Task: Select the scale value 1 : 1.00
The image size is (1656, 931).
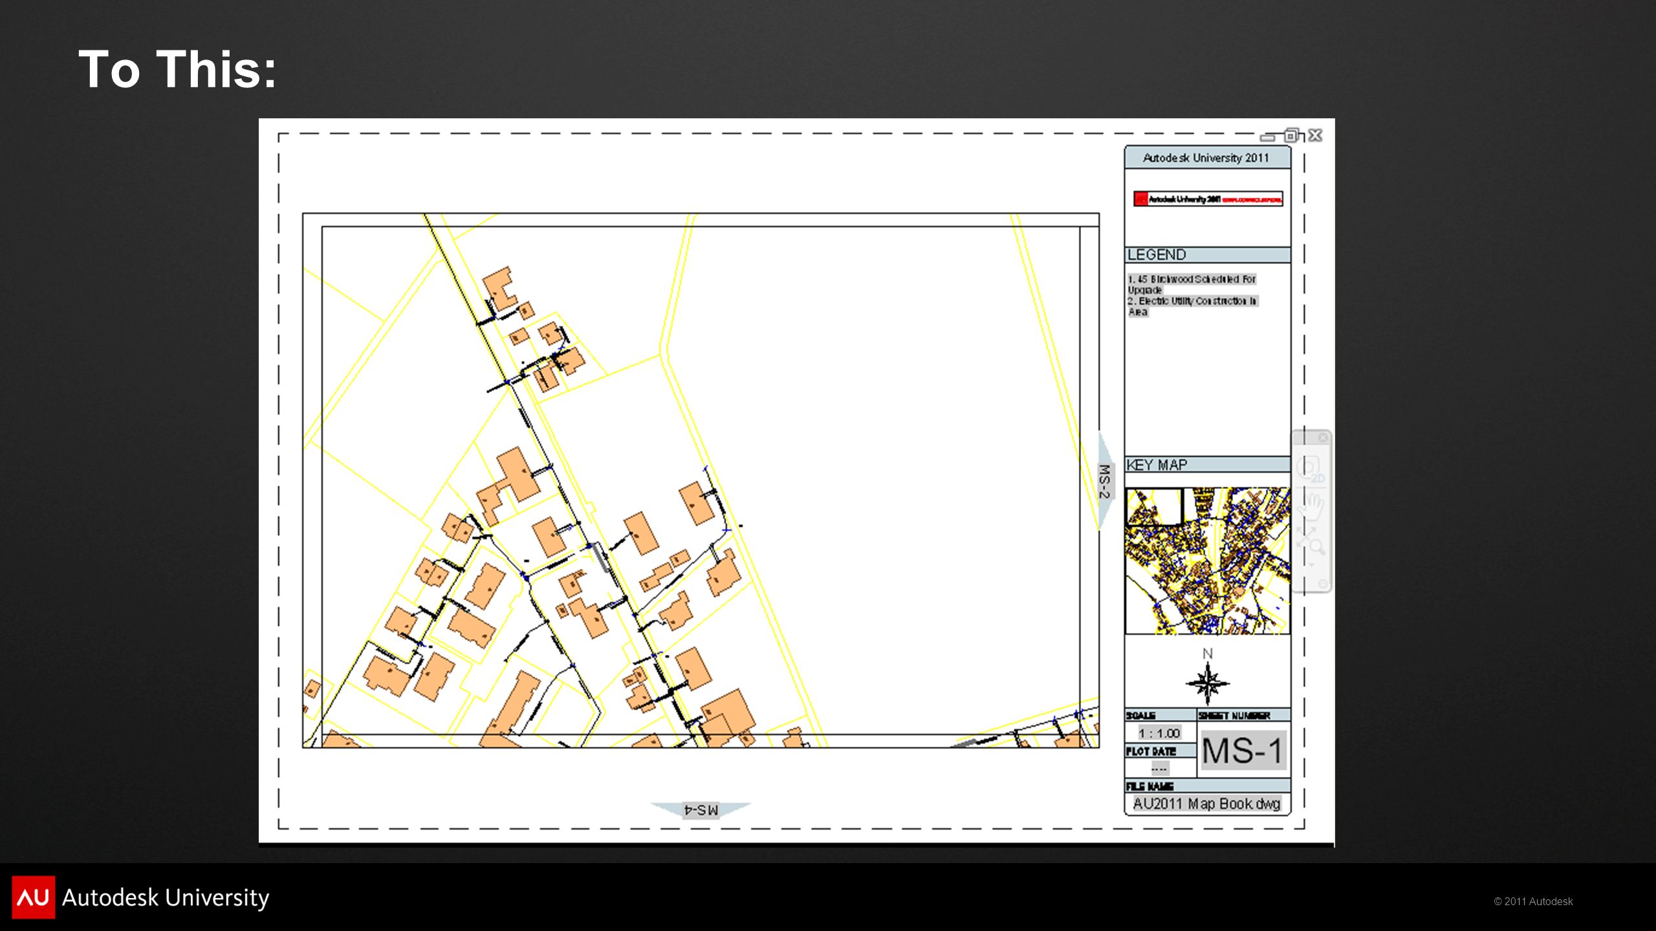Action: [1160, 733]
